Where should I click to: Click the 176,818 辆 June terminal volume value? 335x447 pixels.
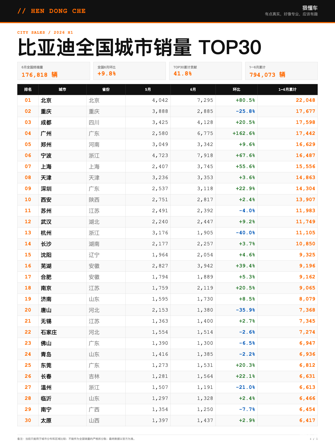click(40, 75)
